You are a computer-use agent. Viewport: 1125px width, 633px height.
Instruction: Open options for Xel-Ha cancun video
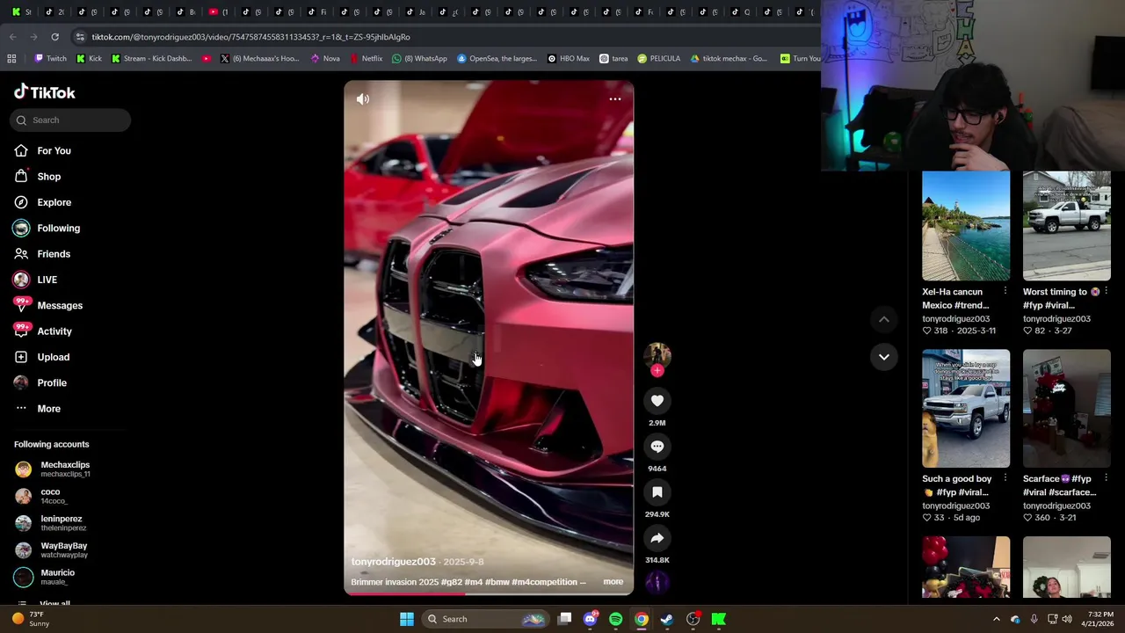(1005, 291)
